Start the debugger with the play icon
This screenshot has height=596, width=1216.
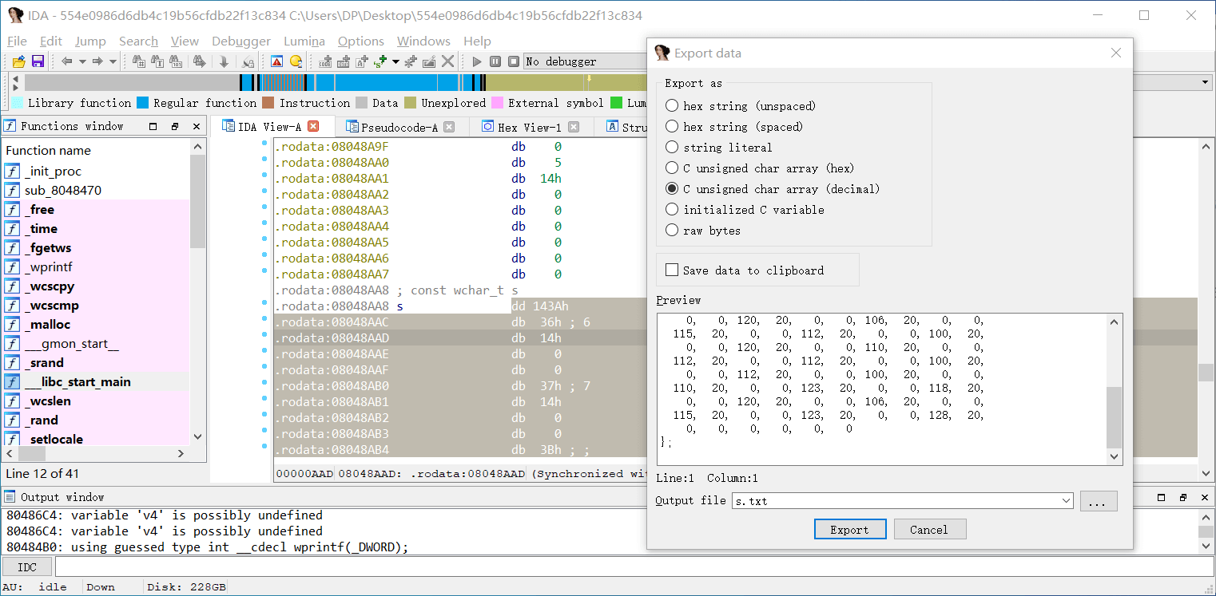[x=477, y=61]
